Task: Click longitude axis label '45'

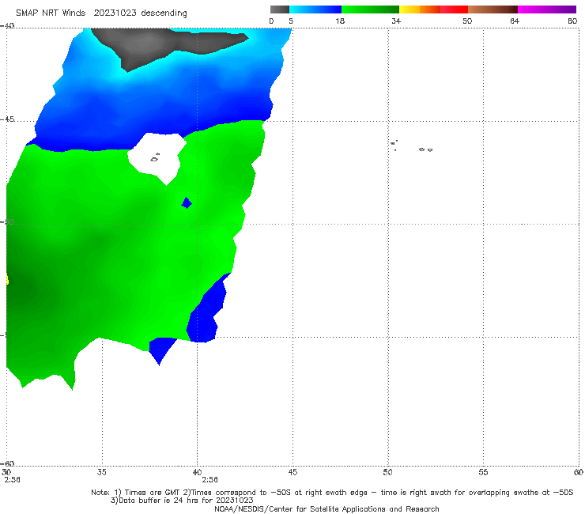Action: [292, 472]
